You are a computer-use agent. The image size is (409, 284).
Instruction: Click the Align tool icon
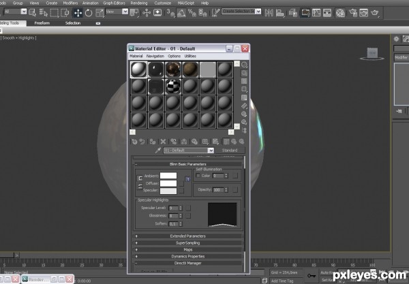click(280, 12)
